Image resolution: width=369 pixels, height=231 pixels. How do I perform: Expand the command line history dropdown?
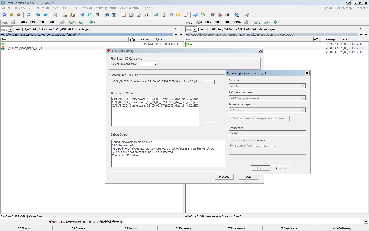[x=366, y=222]
